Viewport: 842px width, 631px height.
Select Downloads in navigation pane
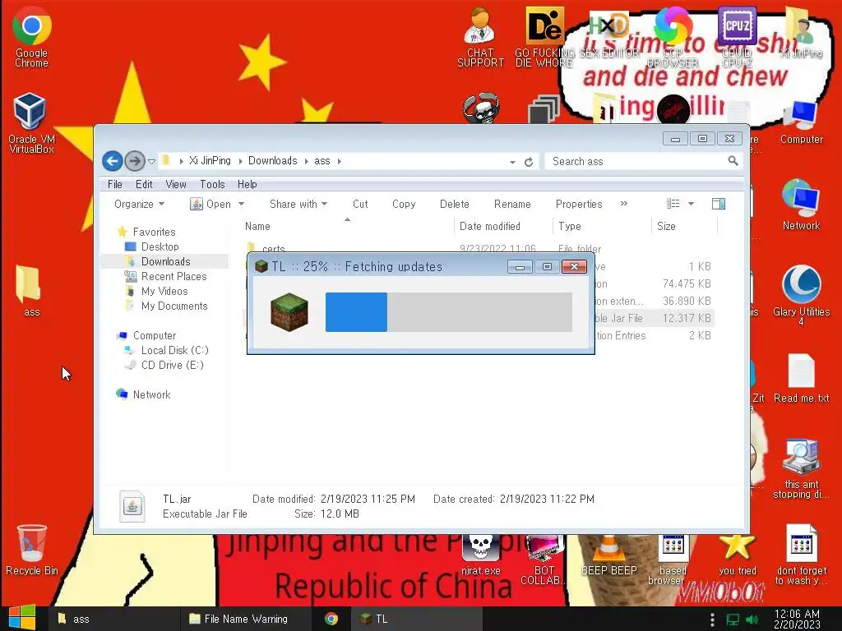pyautogui.click(x=164, y=261)
